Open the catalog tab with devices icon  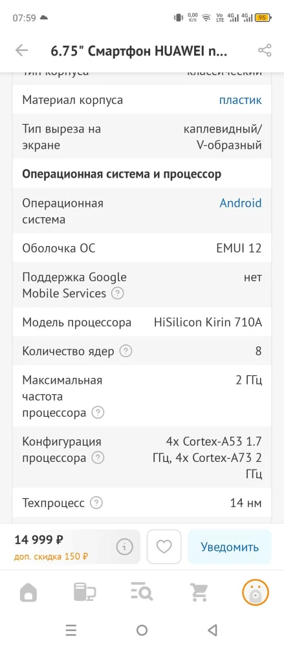84,593
